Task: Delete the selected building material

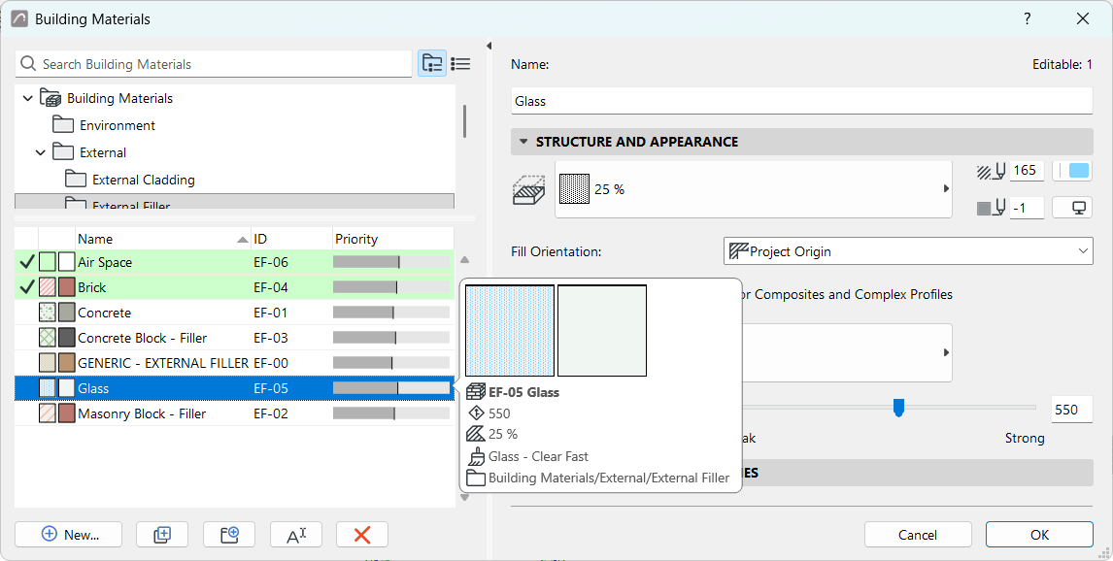Action: (x=362, y=535)
